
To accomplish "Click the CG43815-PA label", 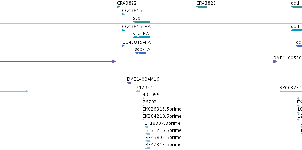I will coord(137,42).
